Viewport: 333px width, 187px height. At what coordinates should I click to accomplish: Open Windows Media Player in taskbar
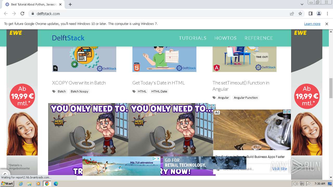pos(38,184)
